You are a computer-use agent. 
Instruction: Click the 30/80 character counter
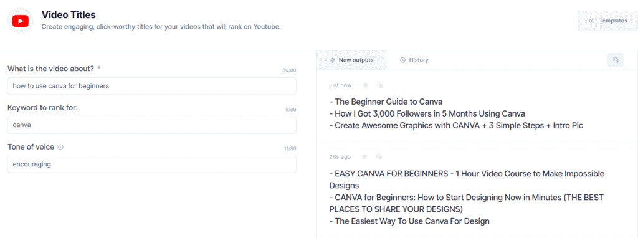coord(289,70)
